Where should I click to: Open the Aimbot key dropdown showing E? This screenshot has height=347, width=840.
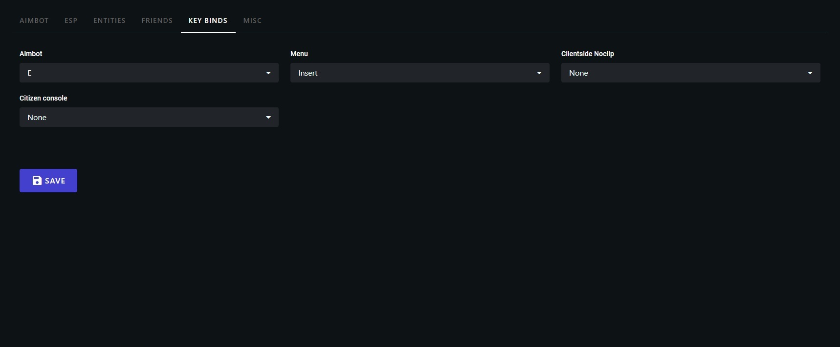[x=142, y=73]
